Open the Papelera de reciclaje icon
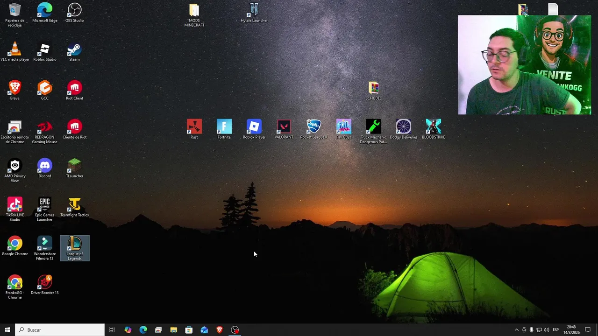 tap(15, 15)
